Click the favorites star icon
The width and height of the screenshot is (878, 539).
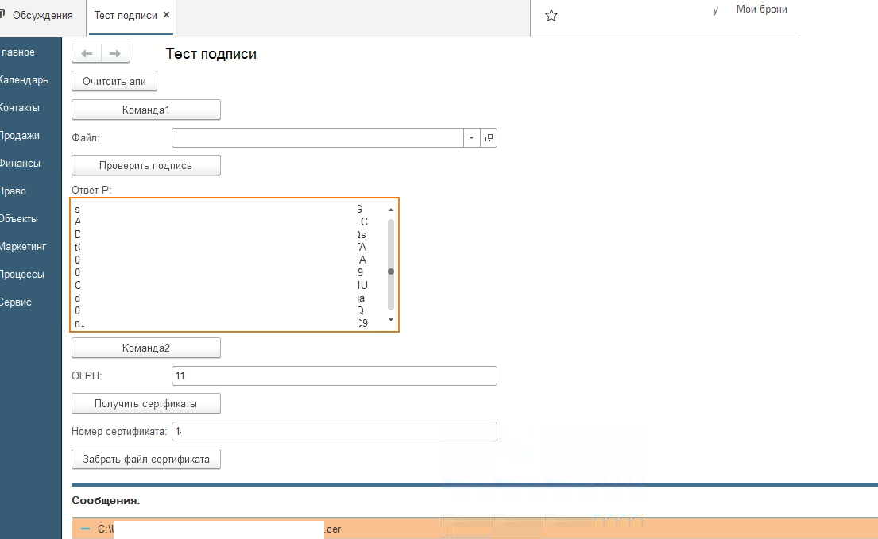point(551,16)
